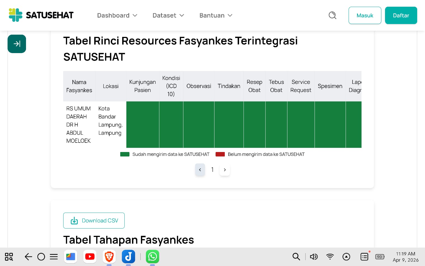Image resolution: width=425 pixels, height=266 pixels.
Task: Click the Daftar register button
Action: coord(401,15)
